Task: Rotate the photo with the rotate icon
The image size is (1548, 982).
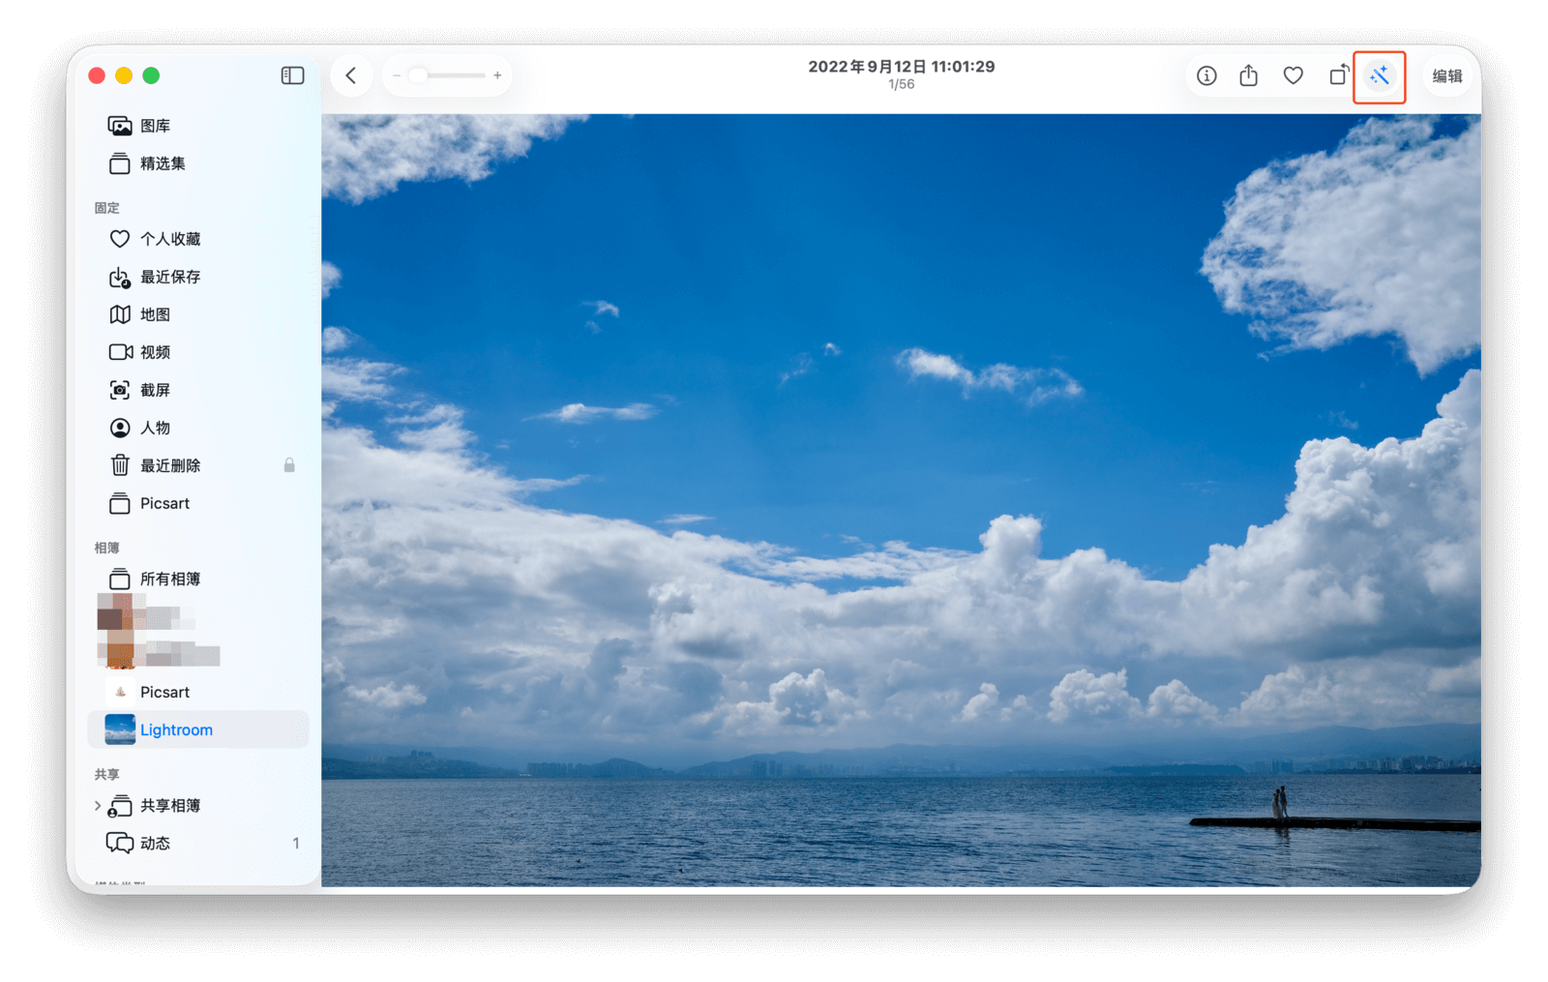Action: (1338, 75)
